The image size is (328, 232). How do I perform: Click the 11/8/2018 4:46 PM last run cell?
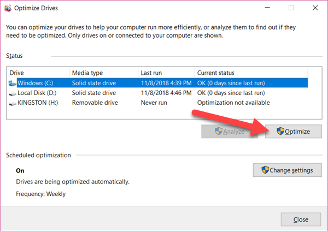tap(166, 93)
